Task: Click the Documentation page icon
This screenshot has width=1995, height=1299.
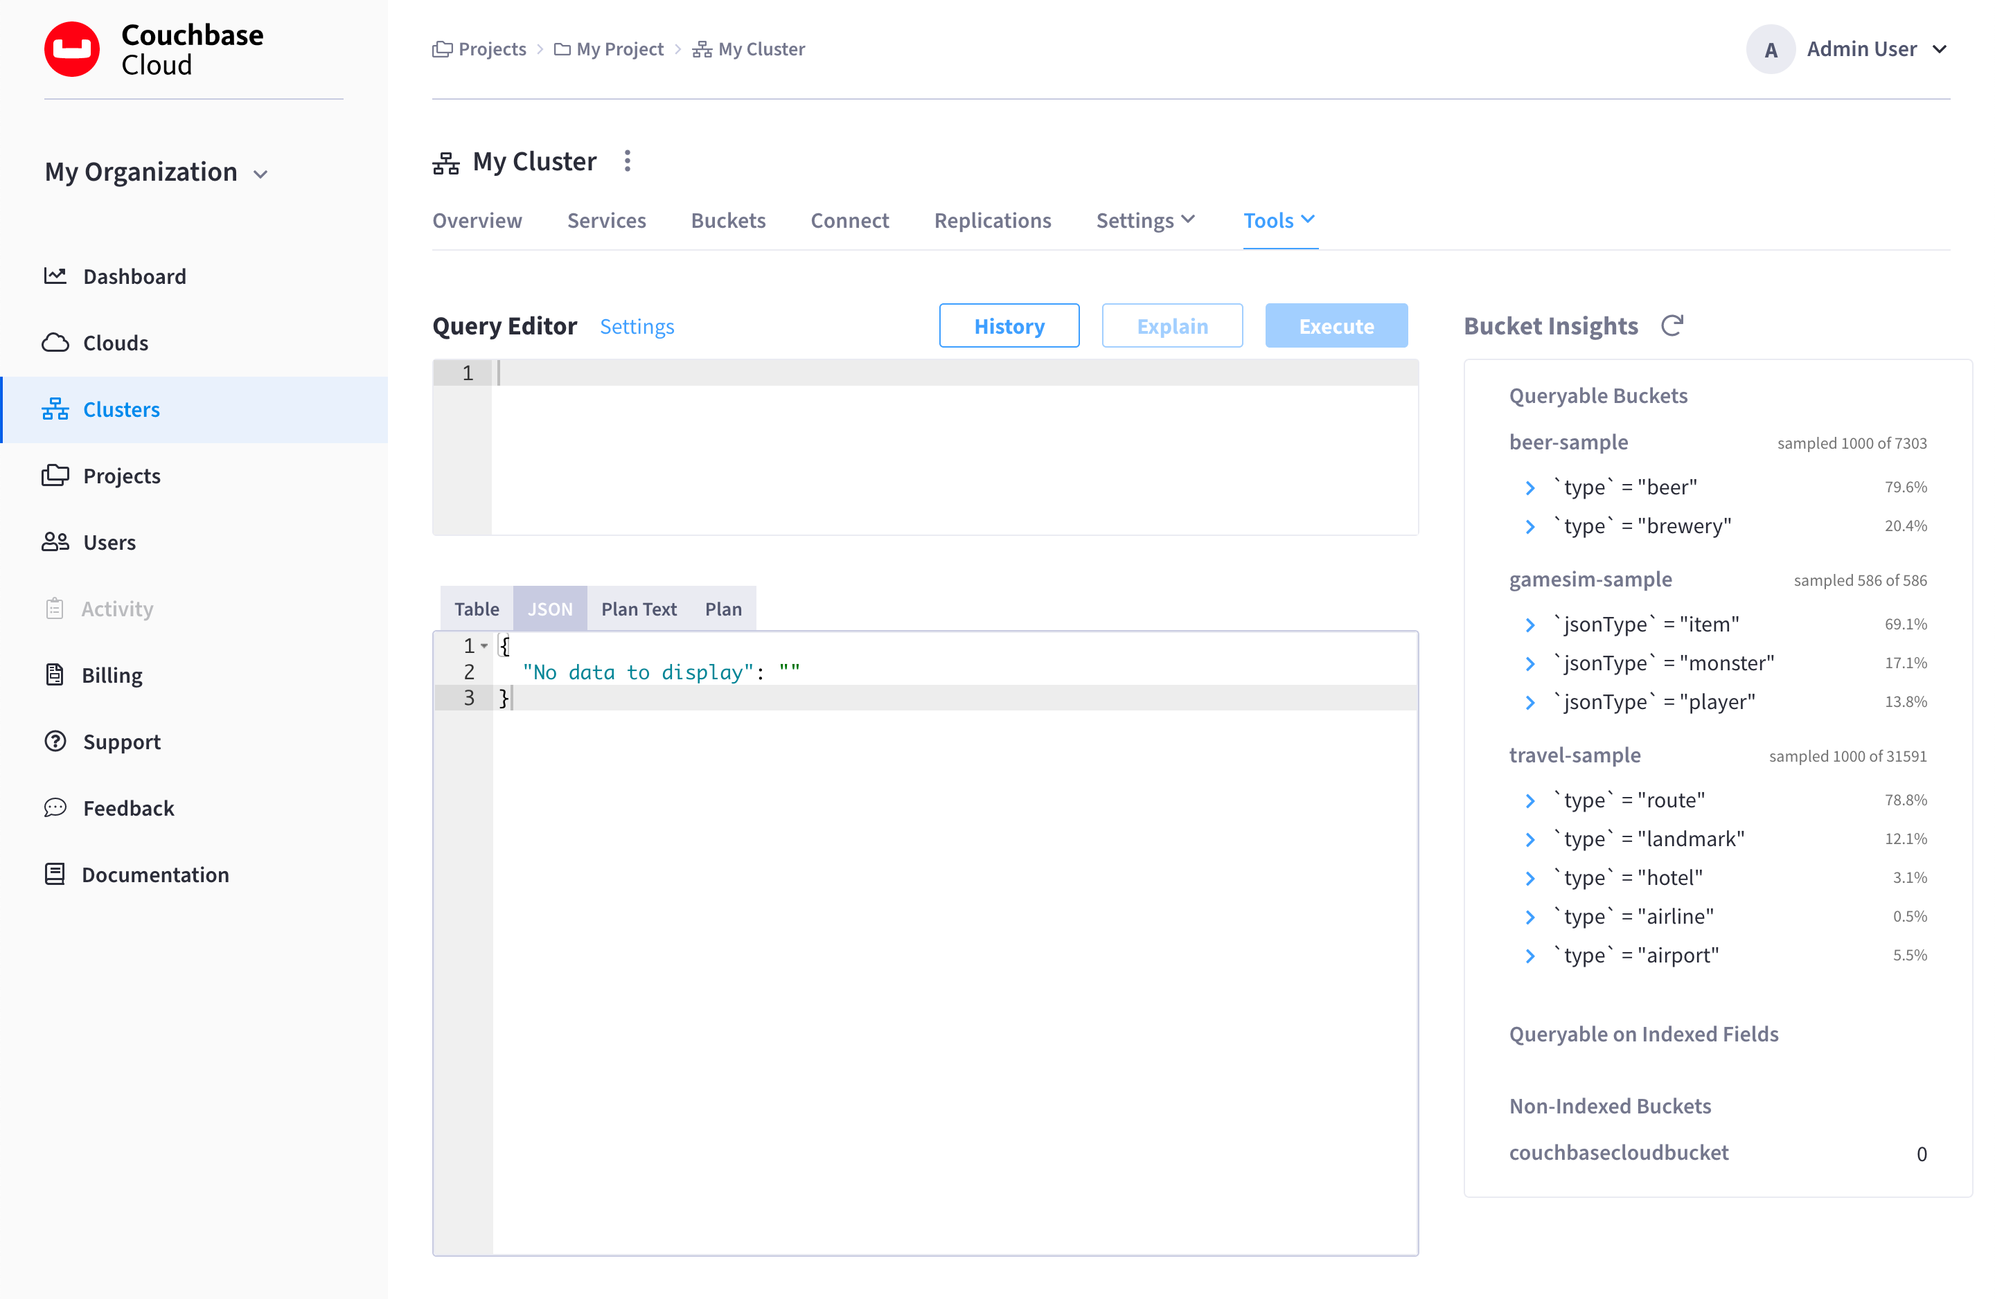Action: [x=55, y=874]
